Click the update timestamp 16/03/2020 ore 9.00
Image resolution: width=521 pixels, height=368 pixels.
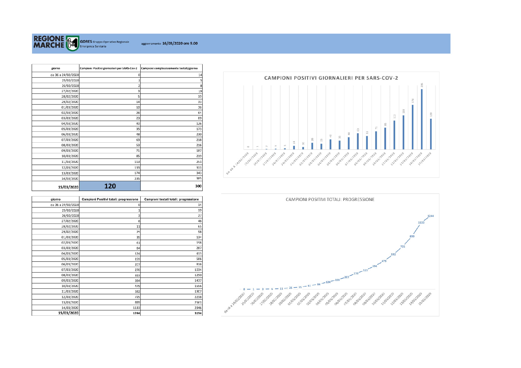coord(180,43)
